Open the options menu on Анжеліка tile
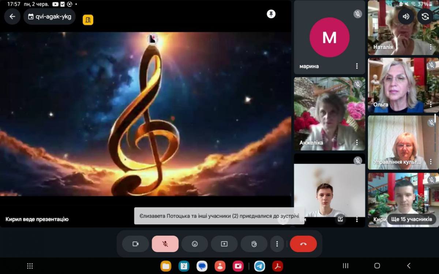Image resolution: width=439 pixels, height=274 pixels. [x=357, y=142]
